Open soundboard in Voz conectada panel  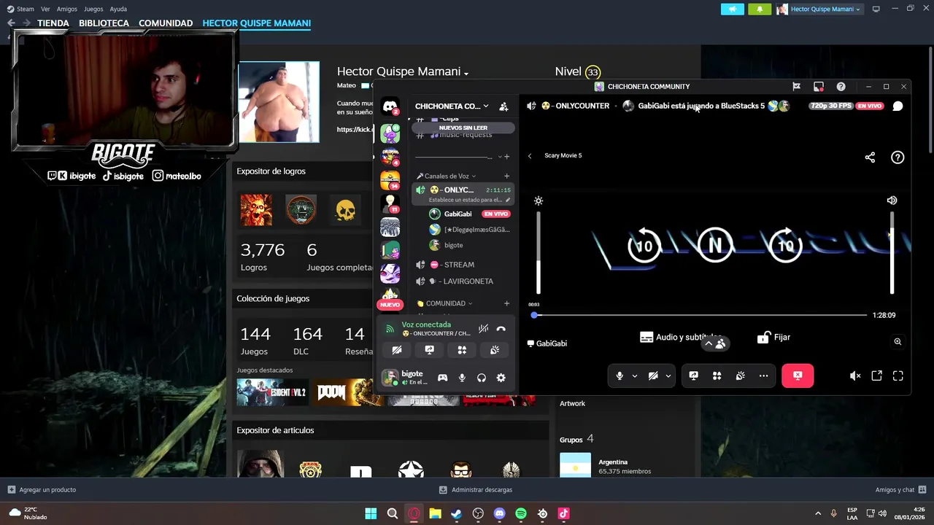[x=495, y=350]
